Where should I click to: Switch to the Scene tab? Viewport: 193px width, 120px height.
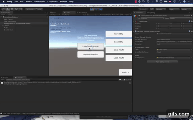(x=53, y=13)
